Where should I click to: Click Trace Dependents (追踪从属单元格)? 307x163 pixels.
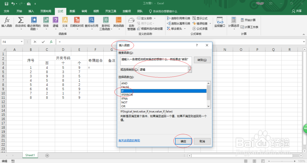click(178, 23)
